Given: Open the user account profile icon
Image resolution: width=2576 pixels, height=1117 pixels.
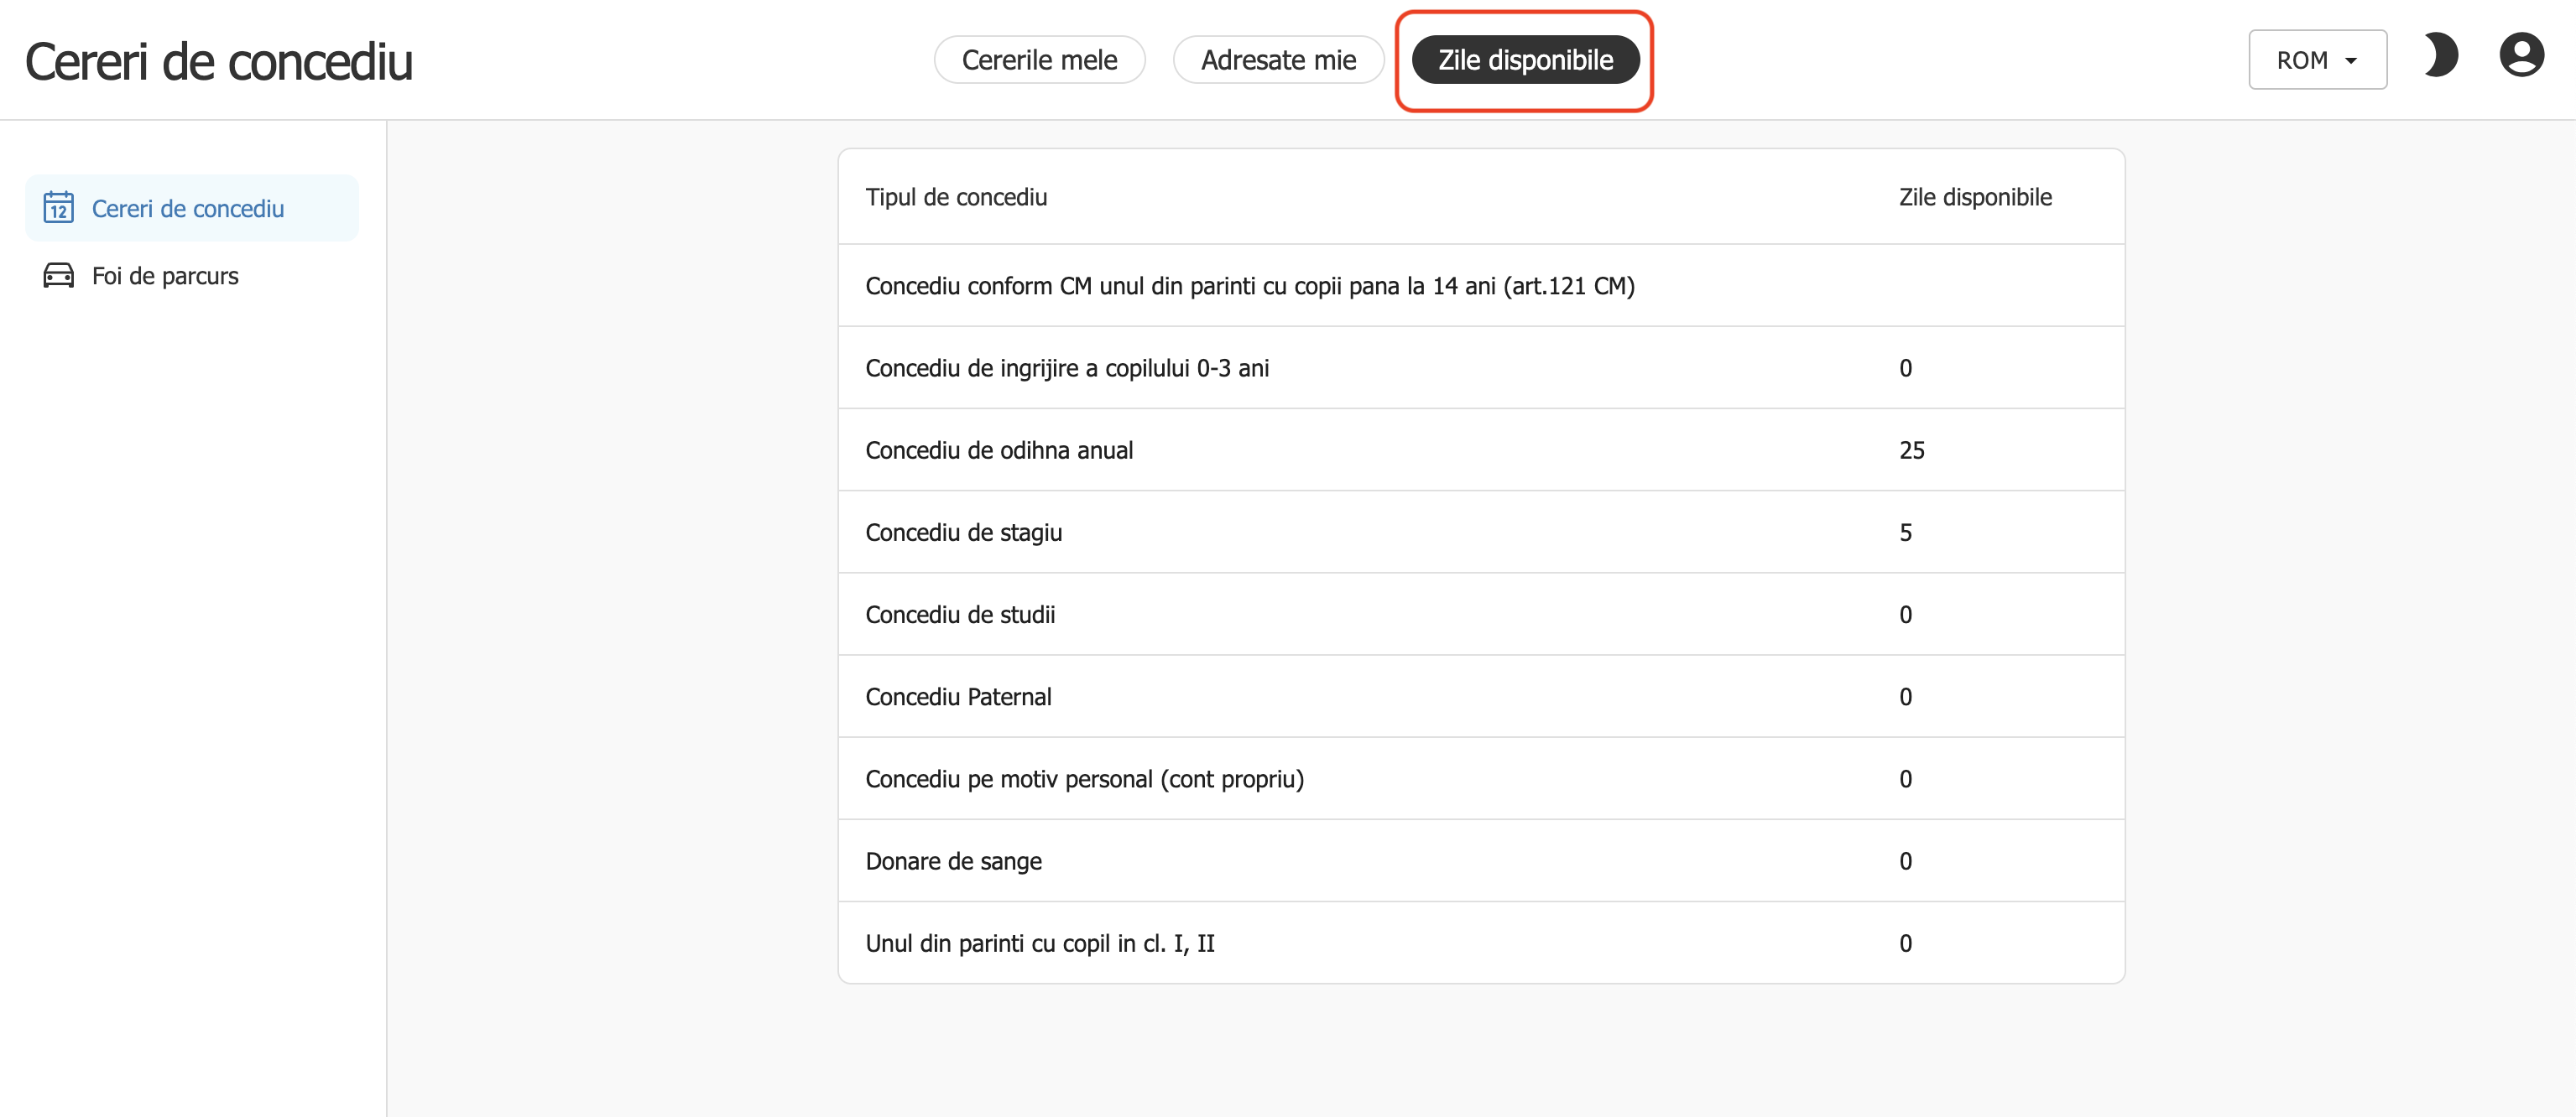Looking at the screenshot, I should pyautogui.click(x=2520, y=56).
